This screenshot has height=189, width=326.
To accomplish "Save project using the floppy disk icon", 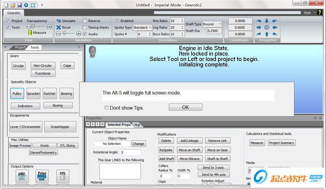I will (20, 5).
